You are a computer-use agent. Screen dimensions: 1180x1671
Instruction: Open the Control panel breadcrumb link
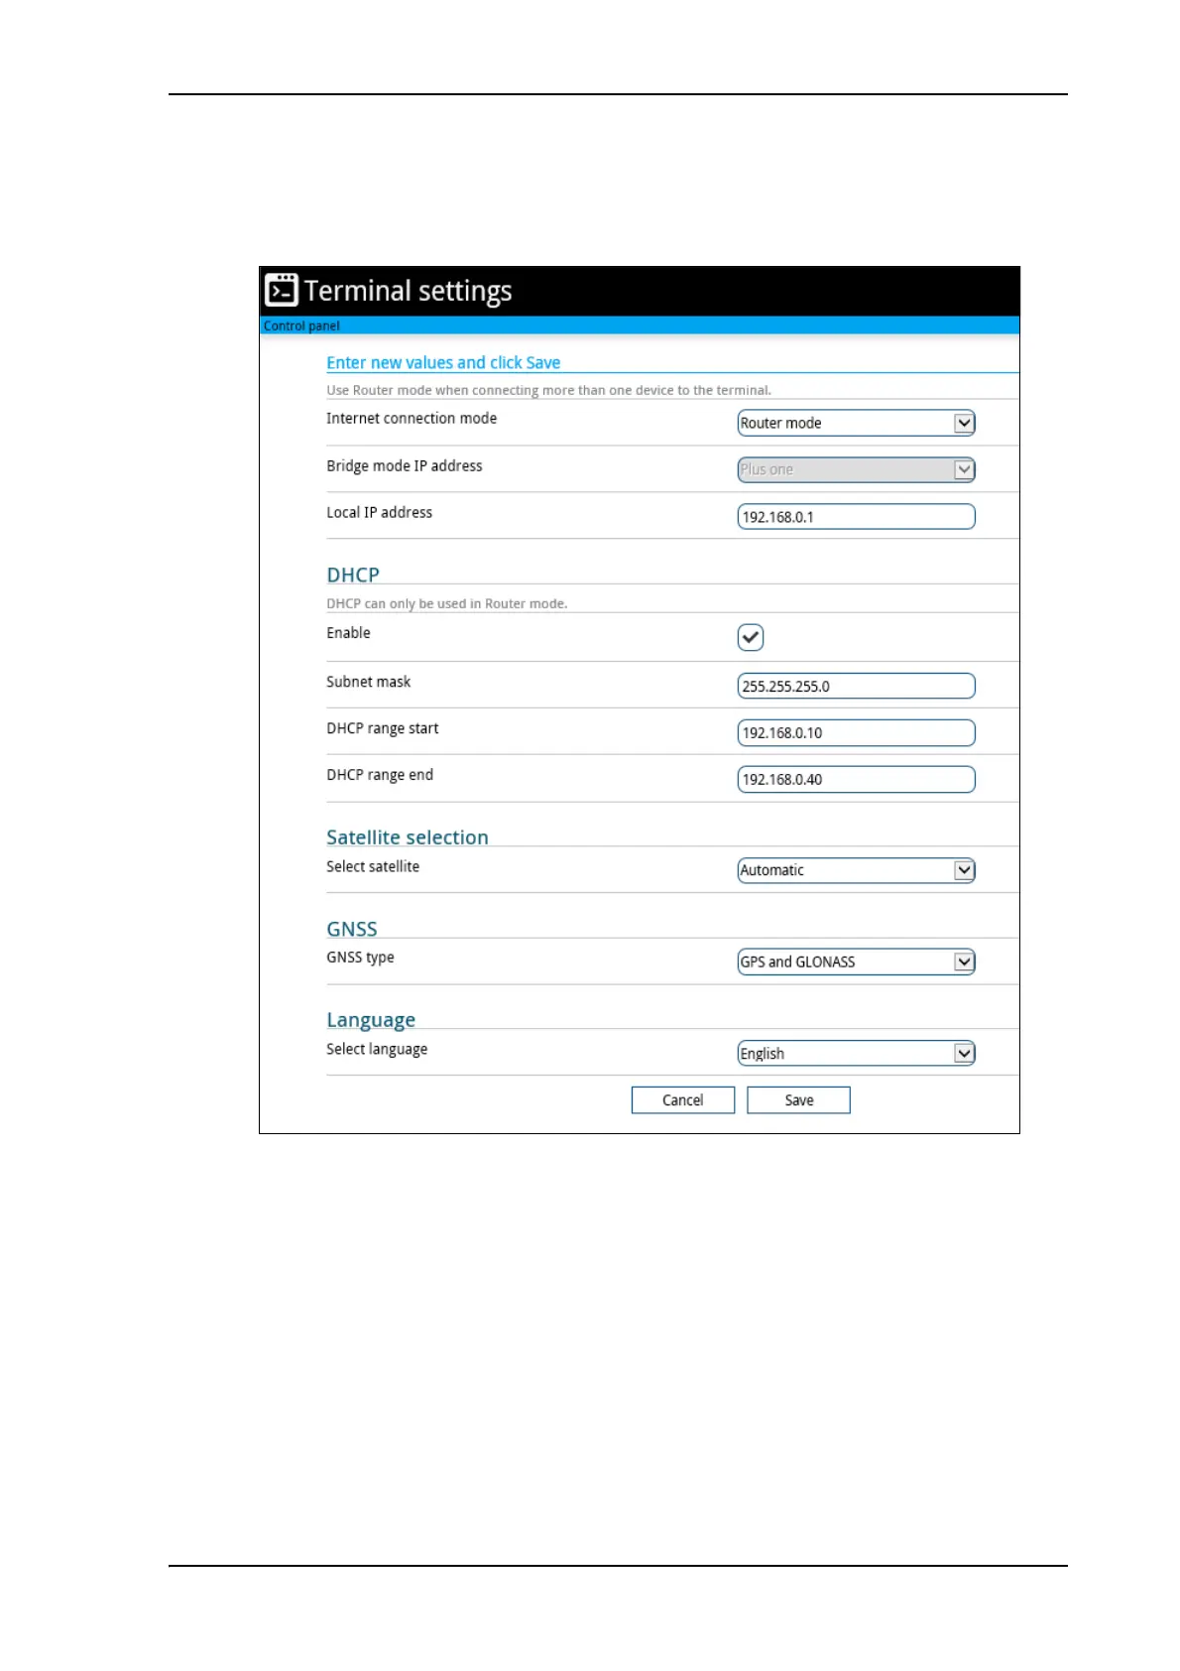301,325
